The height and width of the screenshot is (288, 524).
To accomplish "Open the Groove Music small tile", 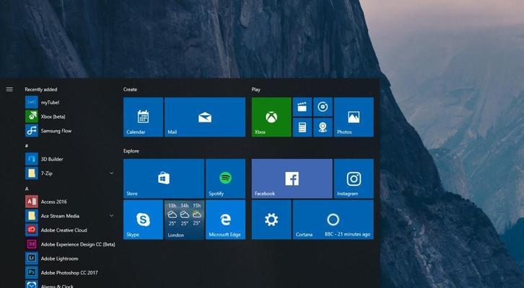I will [323, 107].
